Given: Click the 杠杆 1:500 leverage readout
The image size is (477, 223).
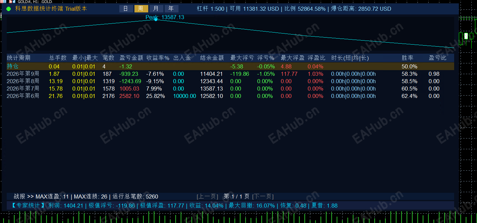Looking at the screenshot, I should click(x=210, y=9).
